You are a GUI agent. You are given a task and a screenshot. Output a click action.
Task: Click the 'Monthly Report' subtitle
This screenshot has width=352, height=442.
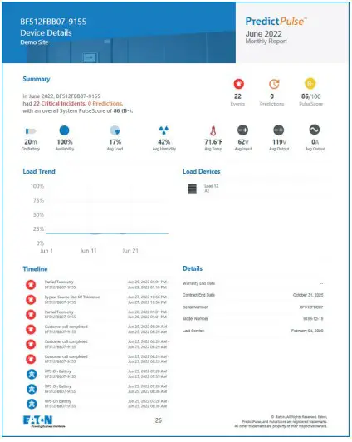pos(266,42)
